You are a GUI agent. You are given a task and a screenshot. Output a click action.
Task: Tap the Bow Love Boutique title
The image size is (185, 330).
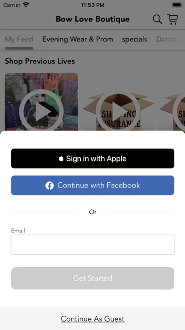click(93, 19)
